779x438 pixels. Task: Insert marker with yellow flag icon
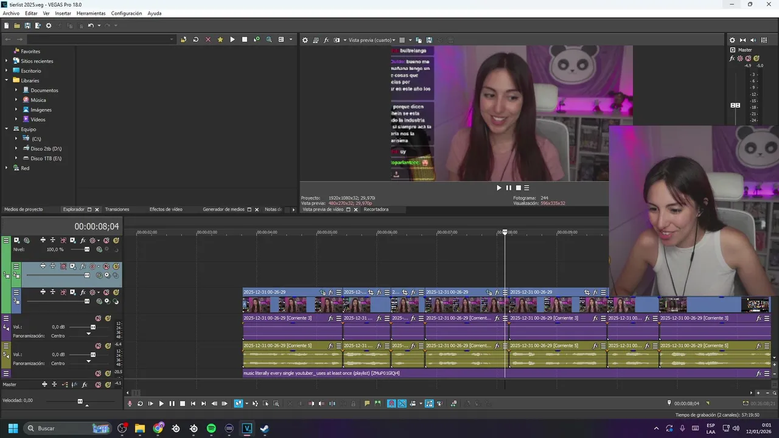click(x=367, y=403)
